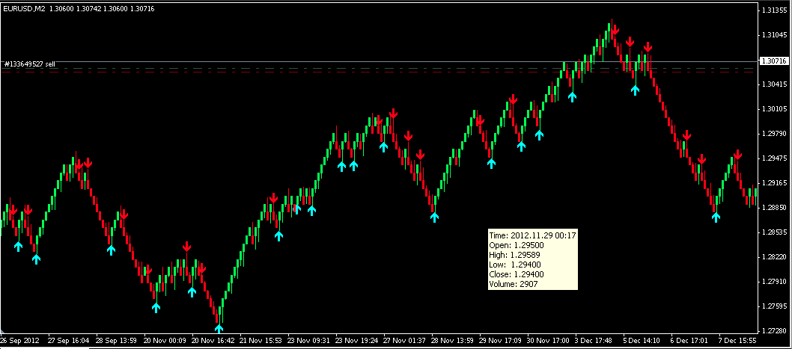Click time axis label 28 Sep 13:59

117,340
